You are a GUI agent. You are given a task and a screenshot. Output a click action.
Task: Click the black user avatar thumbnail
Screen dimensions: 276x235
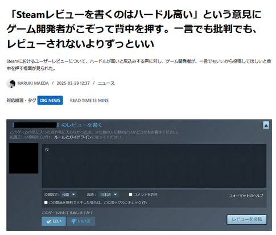23,158
